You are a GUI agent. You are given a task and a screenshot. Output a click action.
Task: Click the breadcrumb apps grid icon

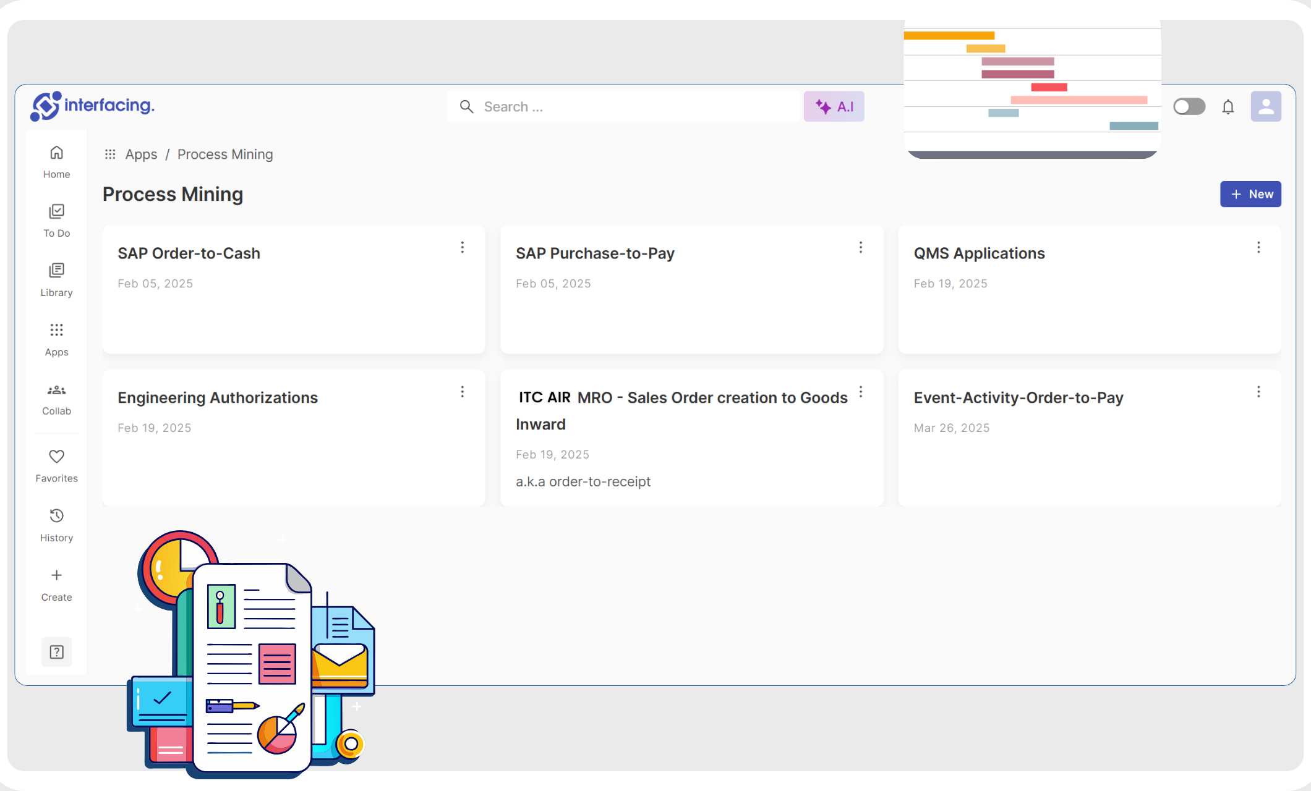tap(110, 154)
